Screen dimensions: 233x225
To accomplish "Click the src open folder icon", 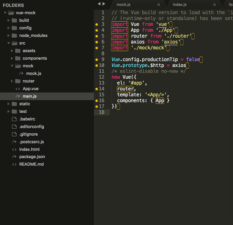I will (15, 43).
